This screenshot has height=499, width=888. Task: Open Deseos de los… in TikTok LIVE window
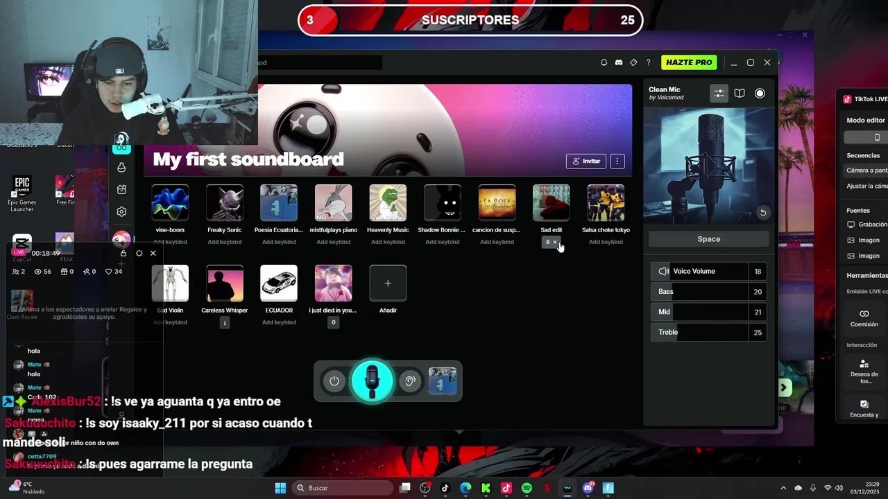tap(864, 372)
